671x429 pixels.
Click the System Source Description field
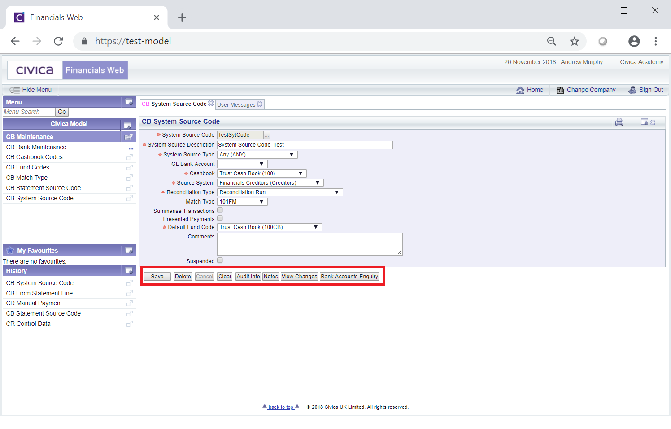click(x=305, y=145)
